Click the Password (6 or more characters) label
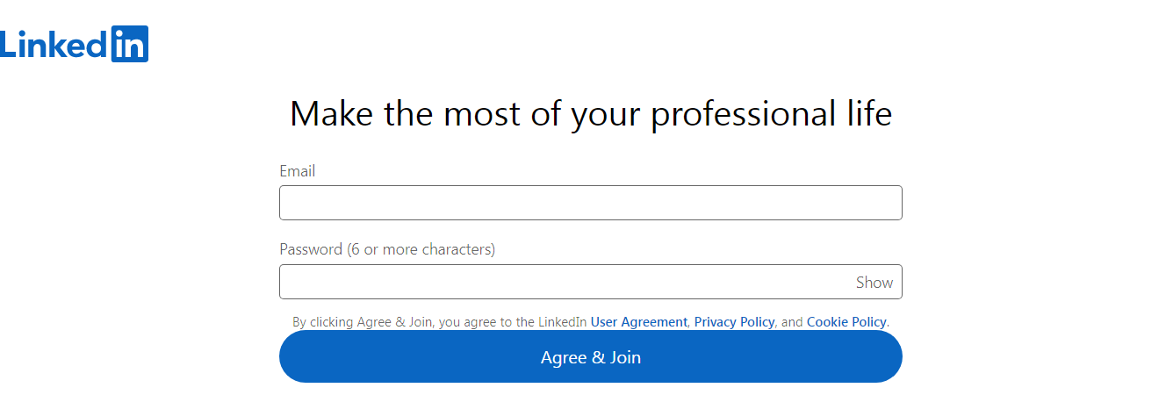Viewport: 1173px width, 402px height. click(x=387, y=249)
